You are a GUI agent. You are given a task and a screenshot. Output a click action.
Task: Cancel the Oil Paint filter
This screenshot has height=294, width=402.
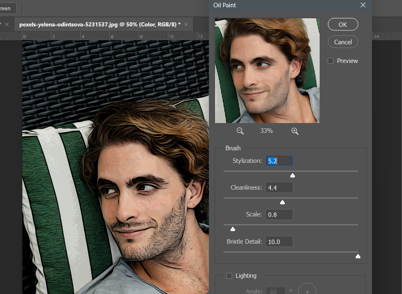(343, 42)
